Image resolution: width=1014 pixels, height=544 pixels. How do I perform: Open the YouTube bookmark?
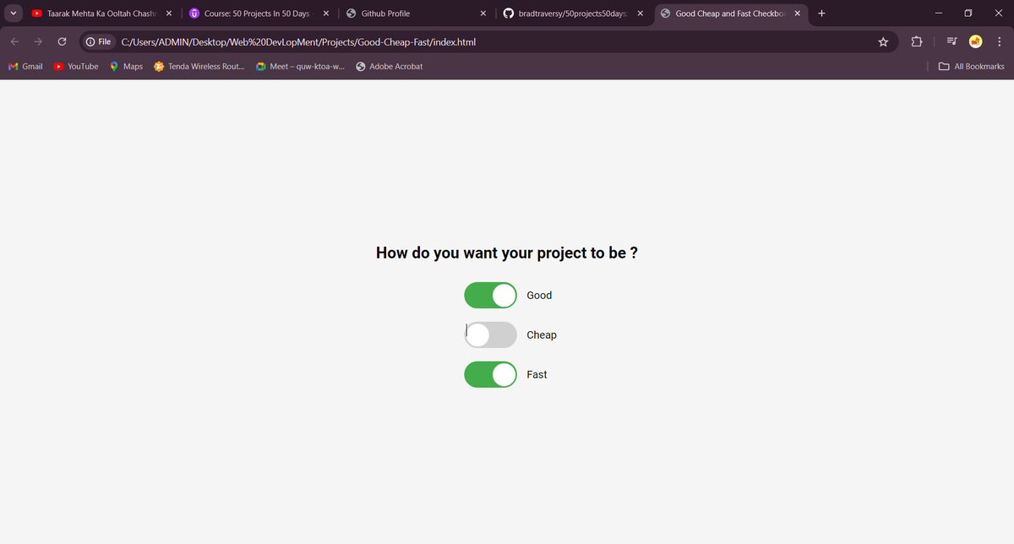(76, 66)
